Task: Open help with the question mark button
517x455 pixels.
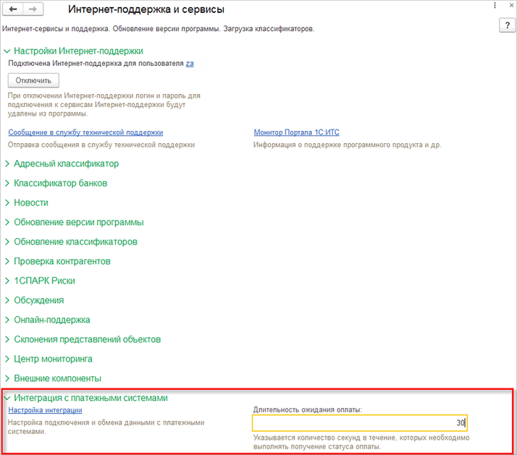Action: (507, 25)
